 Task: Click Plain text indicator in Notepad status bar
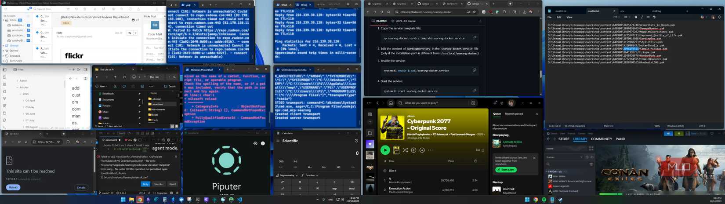click(x=609, y=126)
